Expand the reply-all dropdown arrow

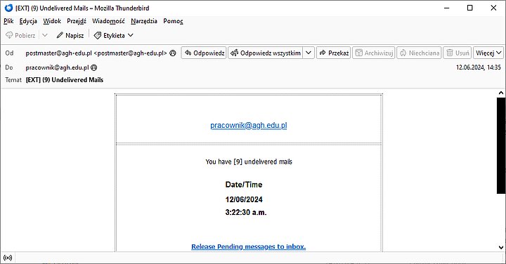tap(309, 53)
